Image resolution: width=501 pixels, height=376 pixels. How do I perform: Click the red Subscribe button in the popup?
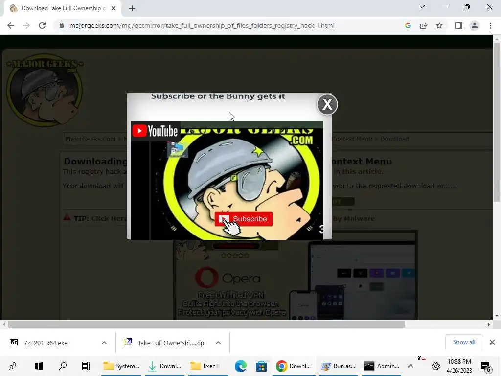[244, 219]
